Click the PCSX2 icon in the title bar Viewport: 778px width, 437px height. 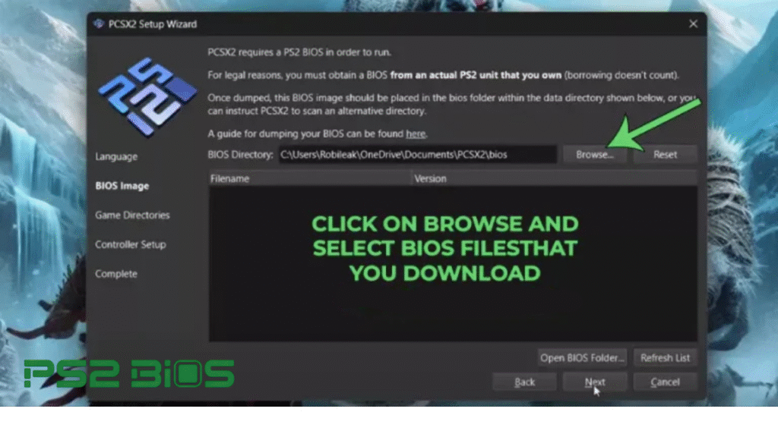[x=99, y=24]
